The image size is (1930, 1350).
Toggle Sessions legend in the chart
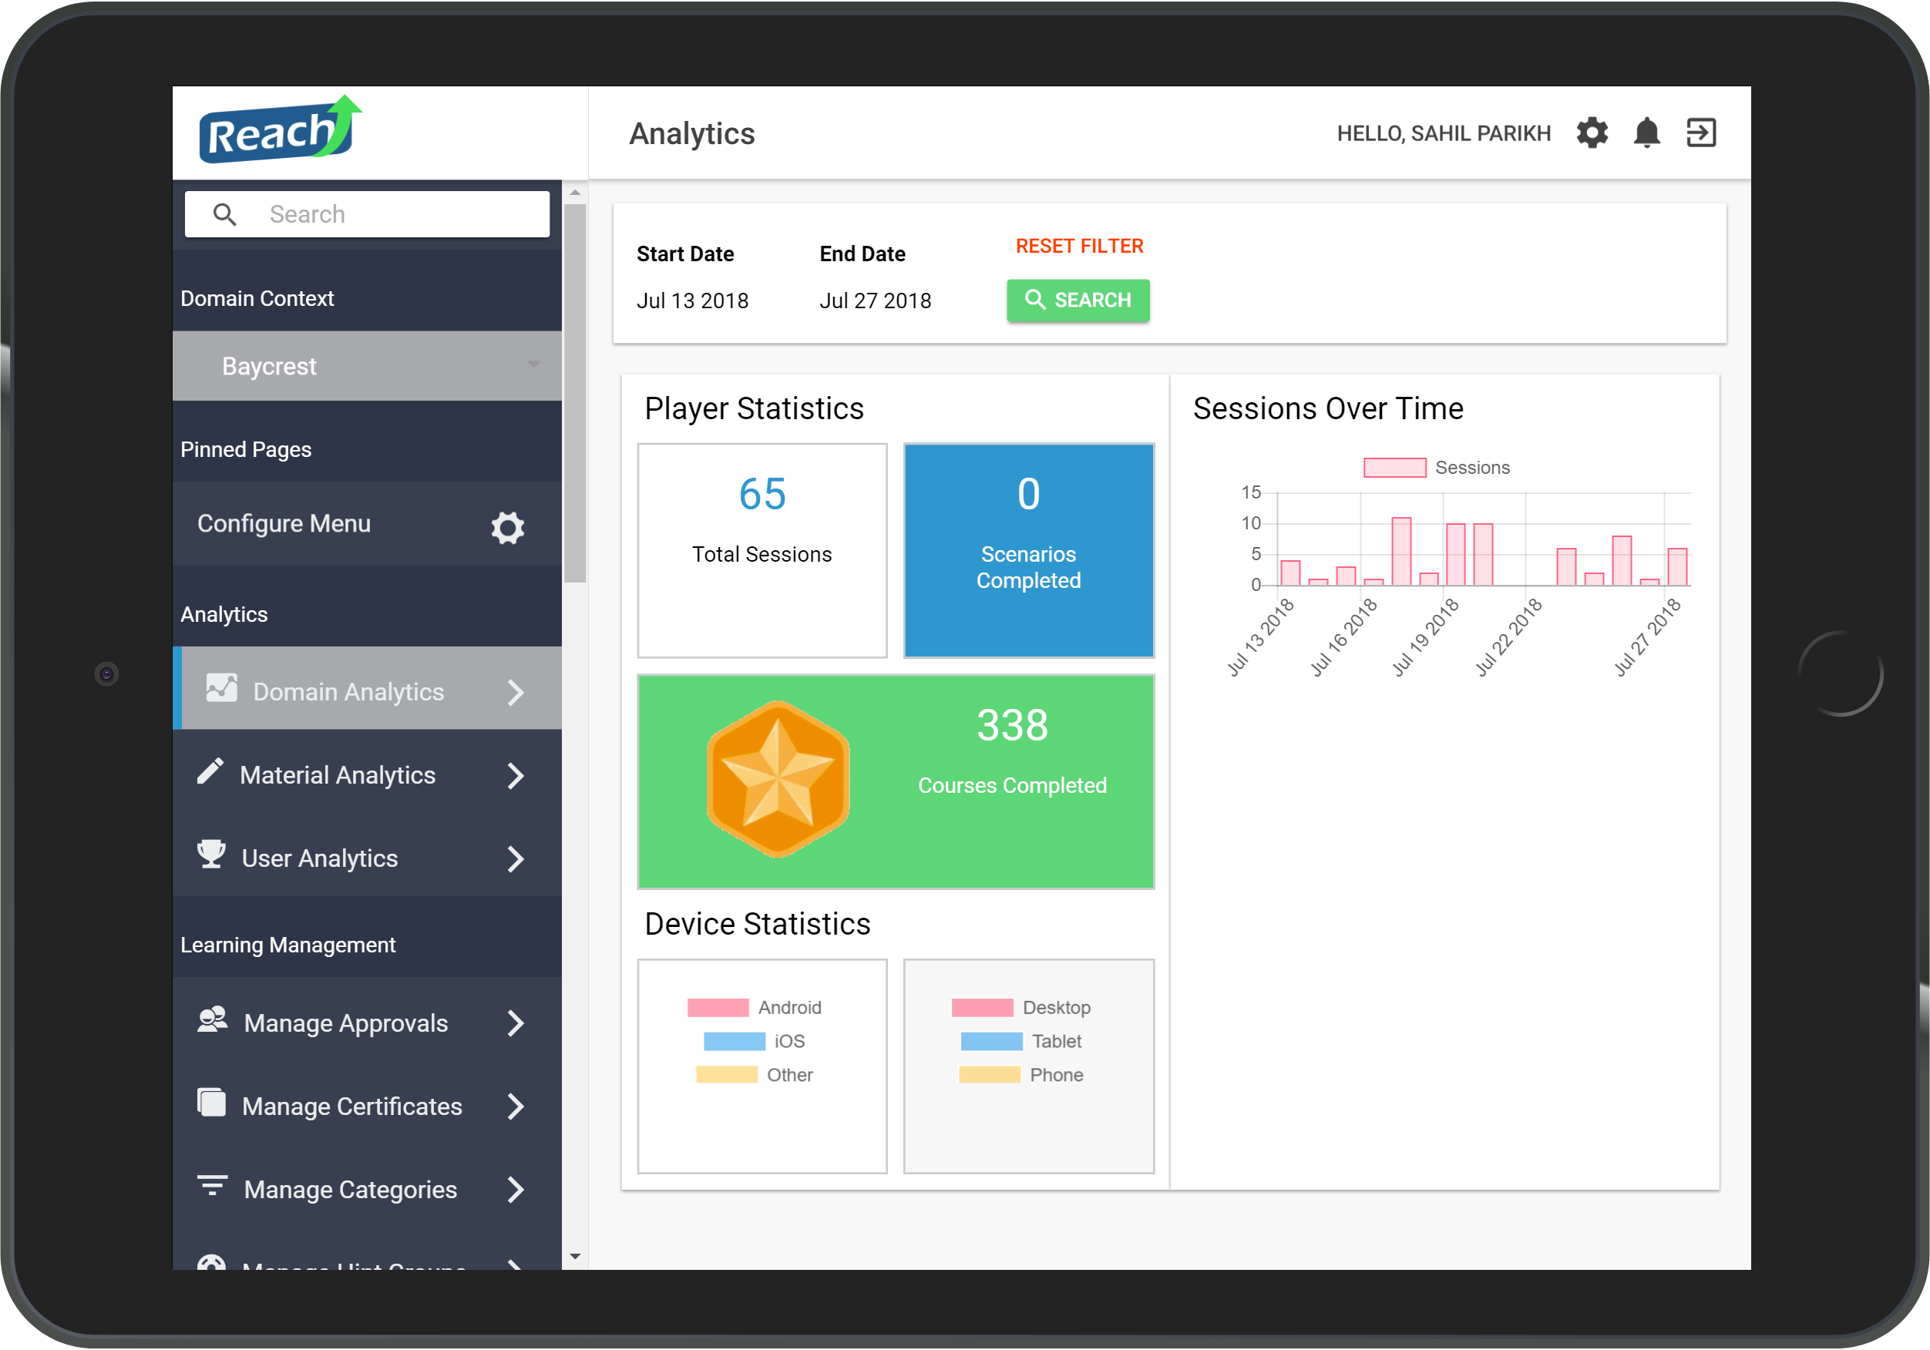click(x=1436, y=468)
